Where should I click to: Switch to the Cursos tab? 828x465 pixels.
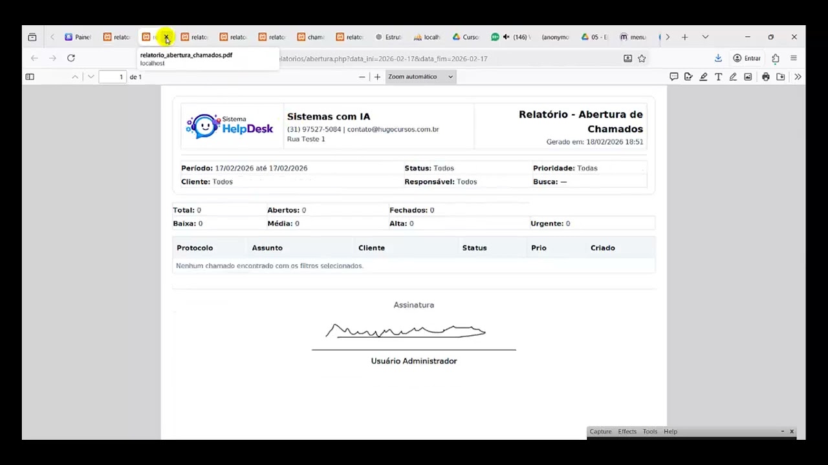[466, 37]
